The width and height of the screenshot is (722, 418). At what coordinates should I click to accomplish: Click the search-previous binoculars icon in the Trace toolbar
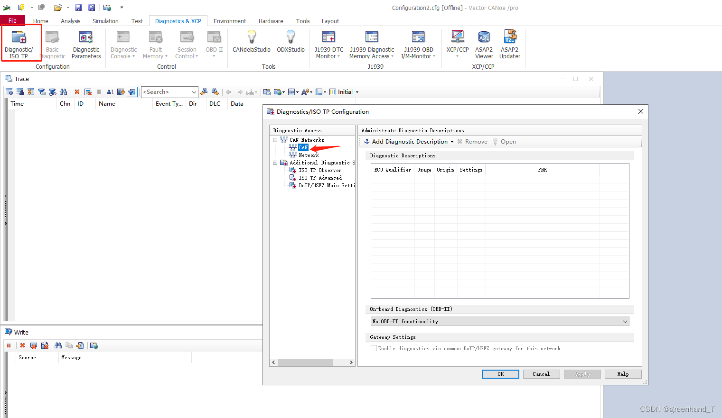tap(204, 92)
